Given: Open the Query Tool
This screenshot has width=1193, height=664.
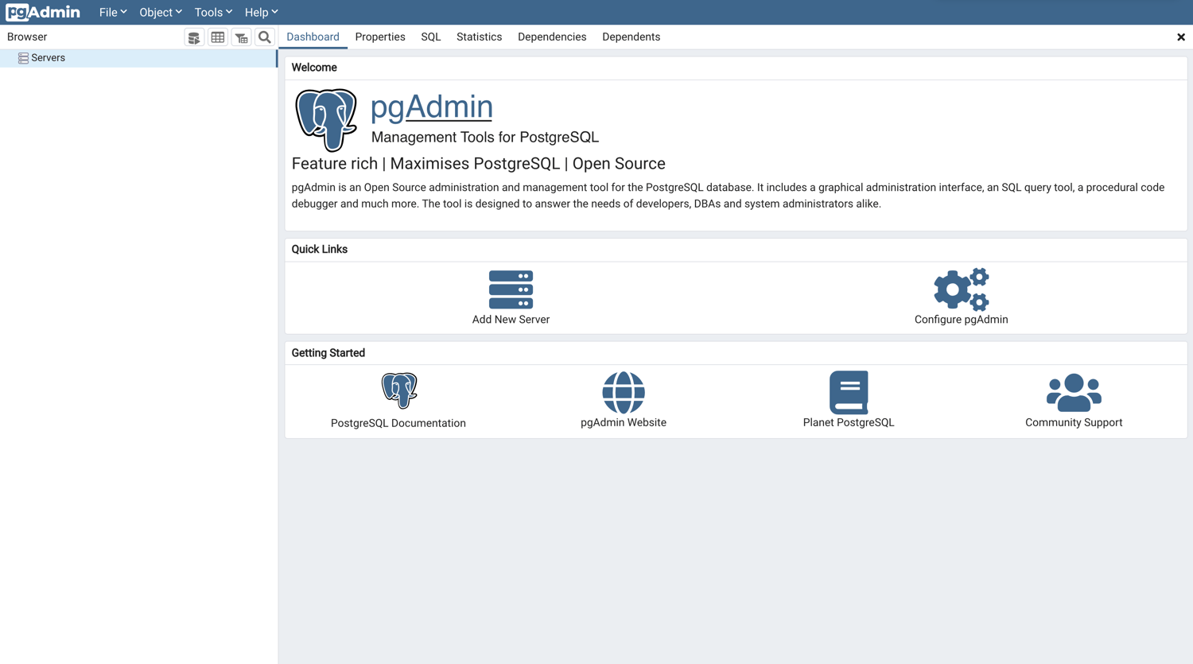Looking at the screenshot, I should [194, 37].
